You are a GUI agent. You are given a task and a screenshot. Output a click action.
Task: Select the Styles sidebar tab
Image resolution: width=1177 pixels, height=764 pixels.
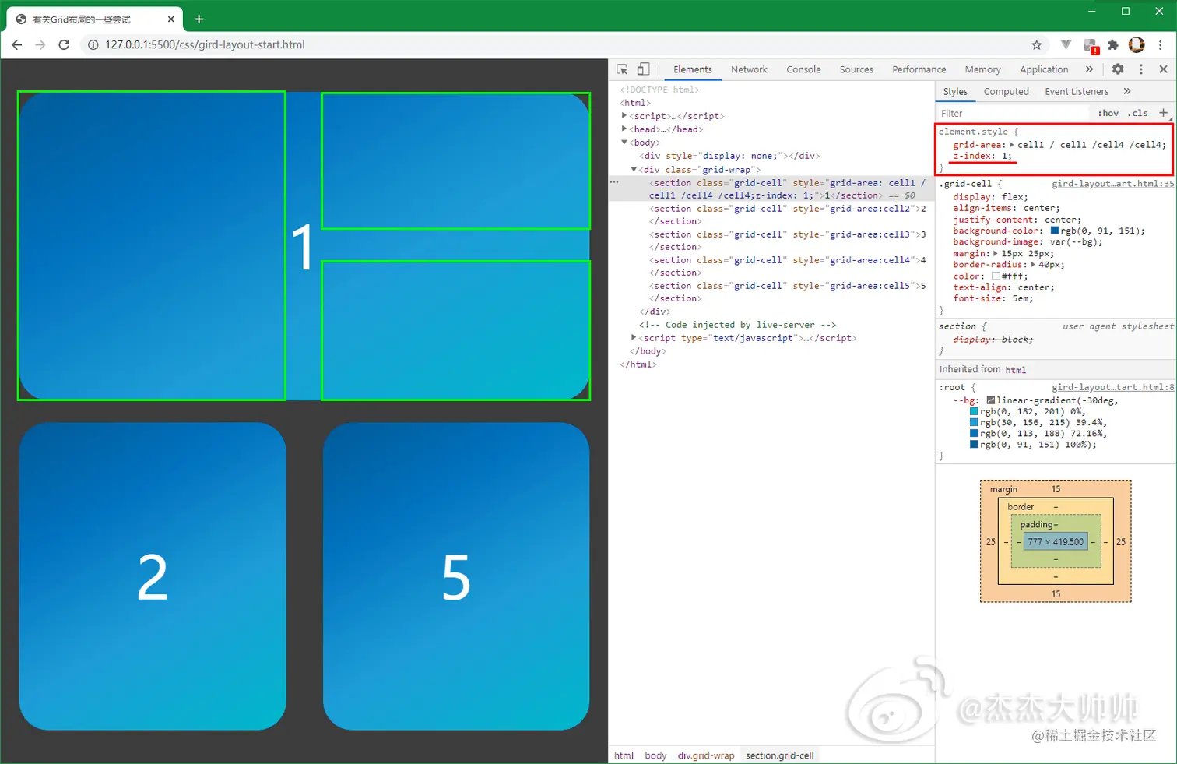click(x=955, y=91)
